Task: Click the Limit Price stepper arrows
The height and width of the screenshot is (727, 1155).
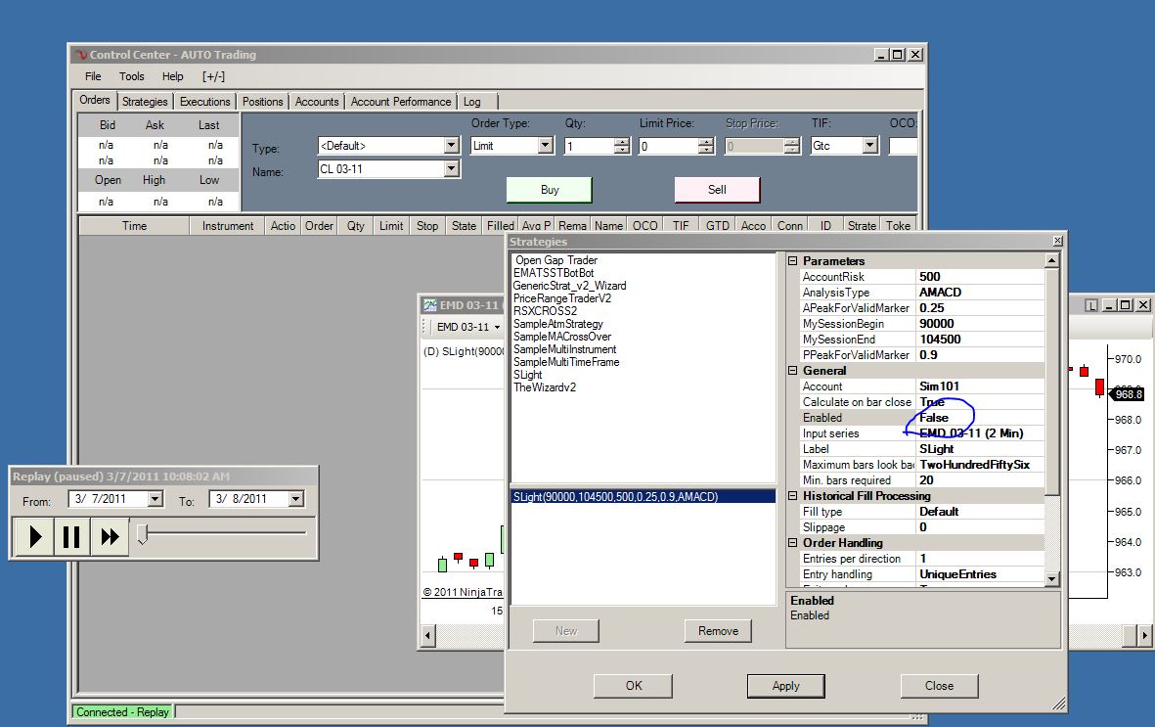Action: tap(706, 146)
